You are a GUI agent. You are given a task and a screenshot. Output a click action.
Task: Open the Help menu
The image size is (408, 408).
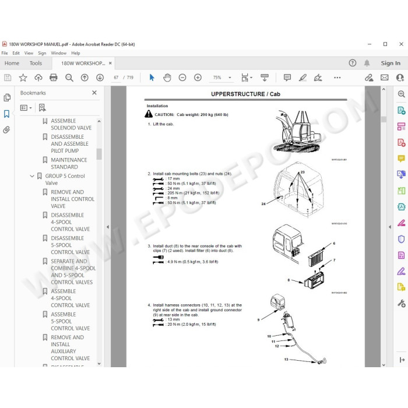(x=75, y=53)
